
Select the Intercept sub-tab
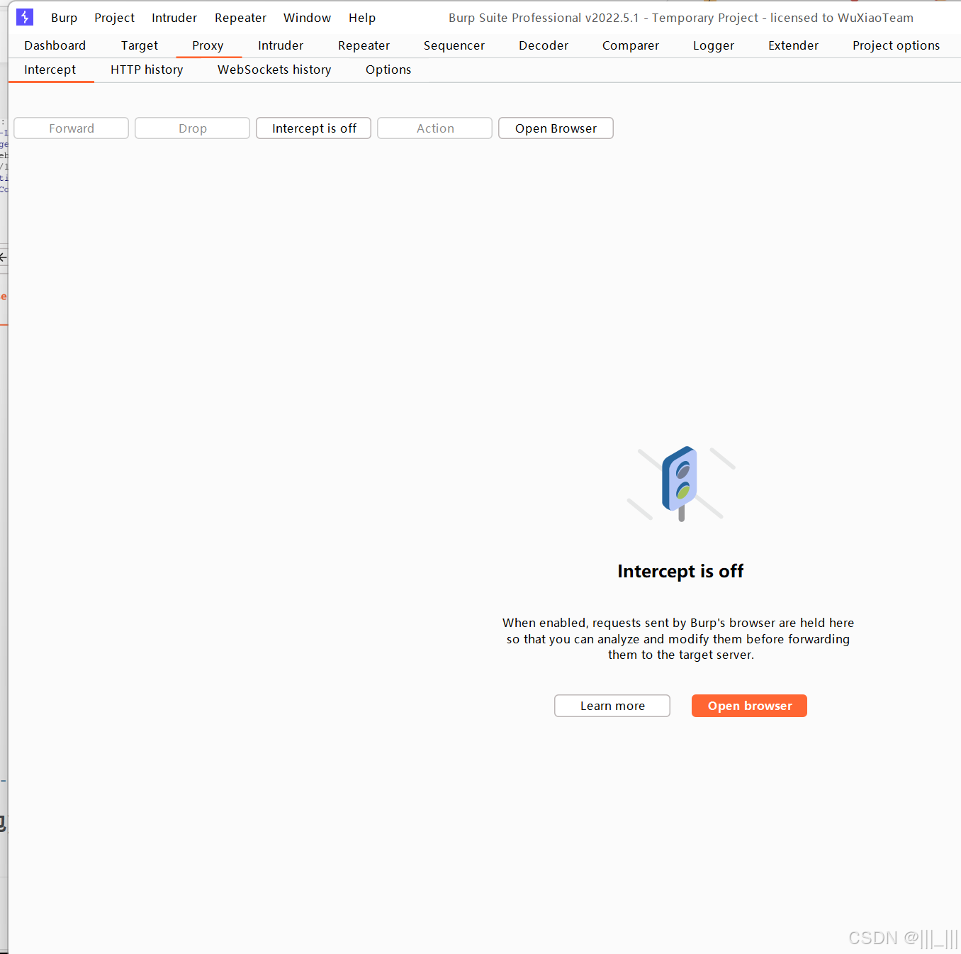click(50, 70)
